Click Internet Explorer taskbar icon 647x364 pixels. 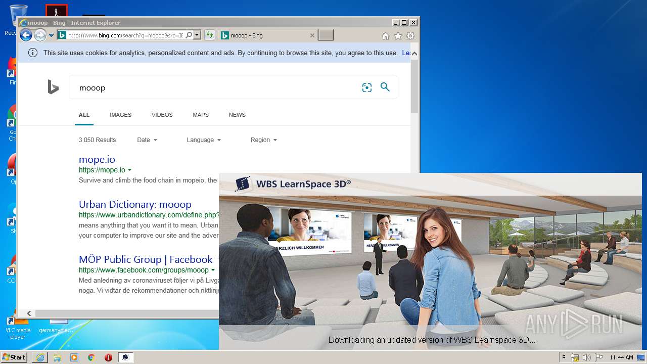point(40,357)
